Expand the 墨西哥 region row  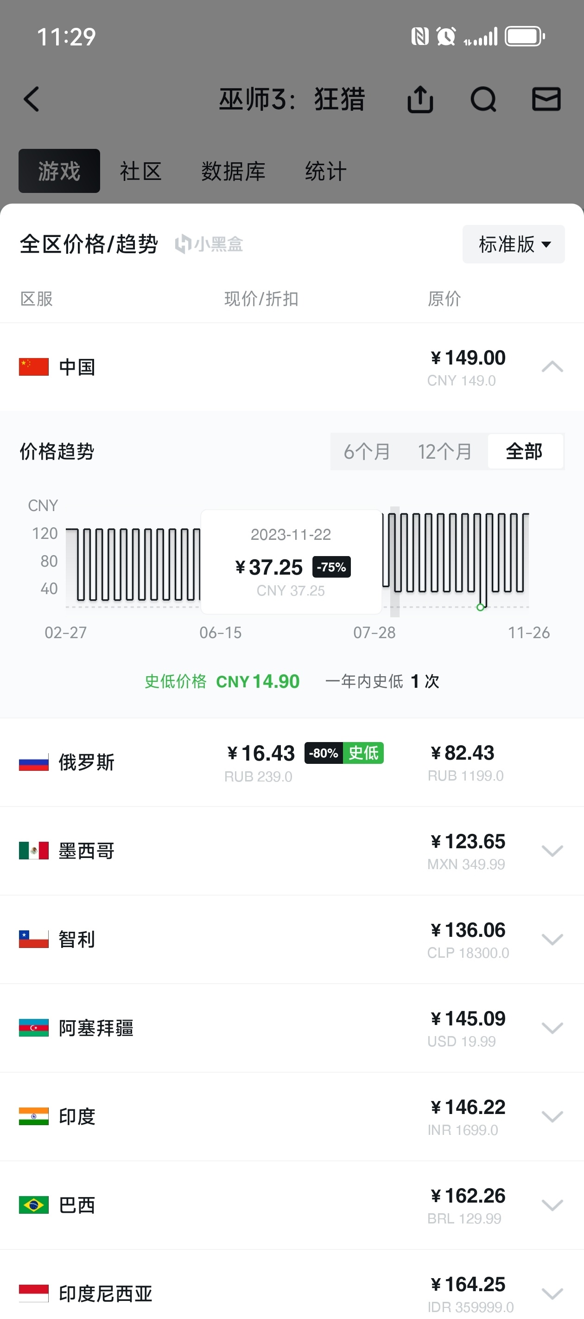(552, 851)
